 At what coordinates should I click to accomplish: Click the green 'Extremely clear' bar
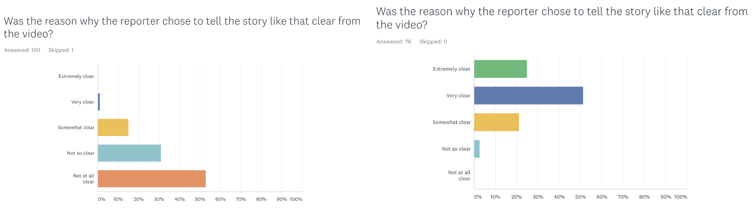[500, 69]
